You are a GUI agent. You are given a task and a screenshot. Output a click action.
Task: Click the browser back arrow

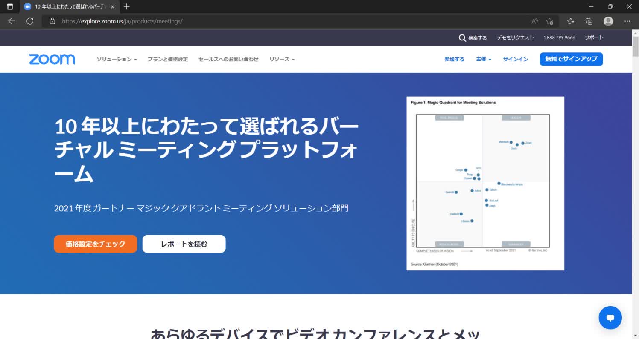pos(12,21)
